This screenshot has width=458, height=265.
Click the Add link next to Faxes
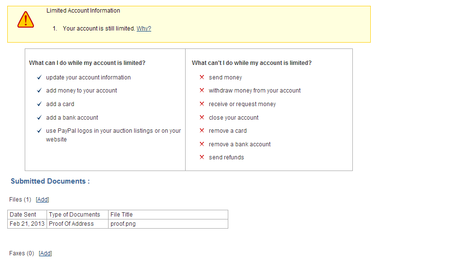click(46, 253)
